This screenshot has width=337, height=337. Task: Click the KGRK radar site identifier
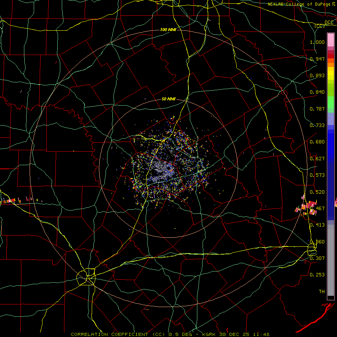pyautogui.click(x=209, y=334)
